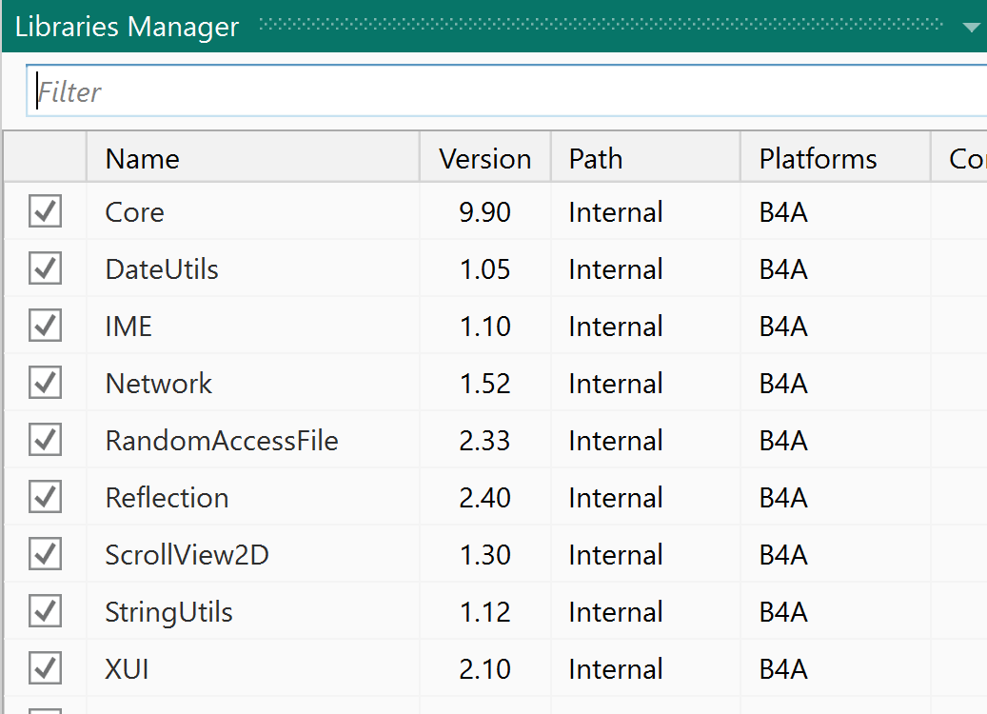
Task: Click the Path column header
Action: pyautogui.click(x=596, y=158)
